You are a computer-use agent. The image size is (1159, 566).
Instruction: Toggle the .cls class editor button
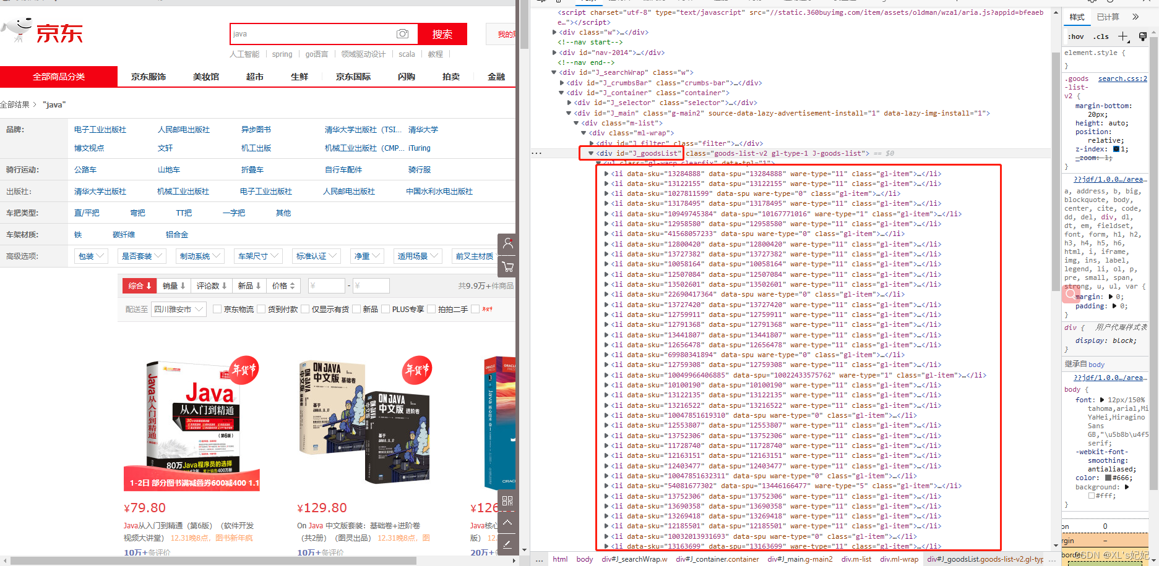1101,36
